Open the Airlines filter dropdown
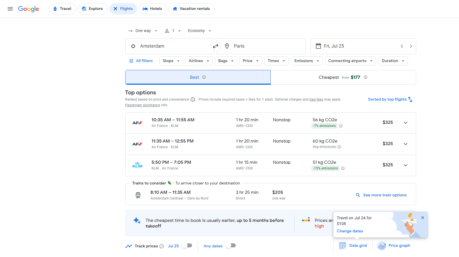The height and width of the screenshot is (257, 459). coord(199,61)
